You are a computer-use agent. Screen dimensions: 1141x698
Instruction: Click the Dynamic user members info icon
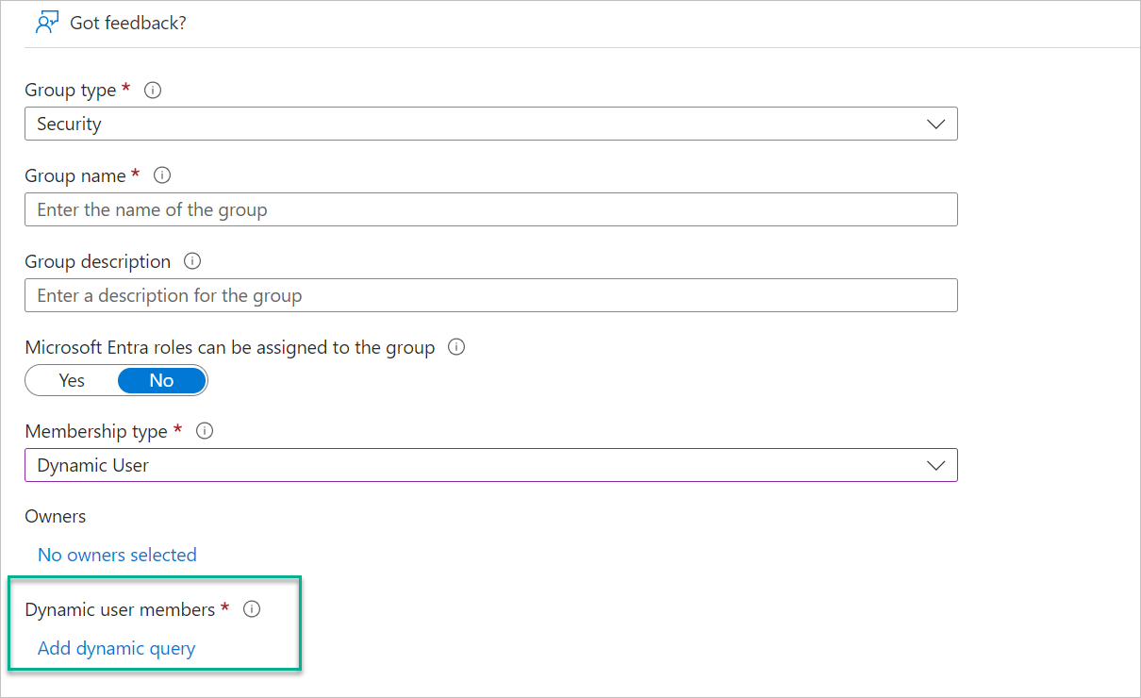[251, 609]
